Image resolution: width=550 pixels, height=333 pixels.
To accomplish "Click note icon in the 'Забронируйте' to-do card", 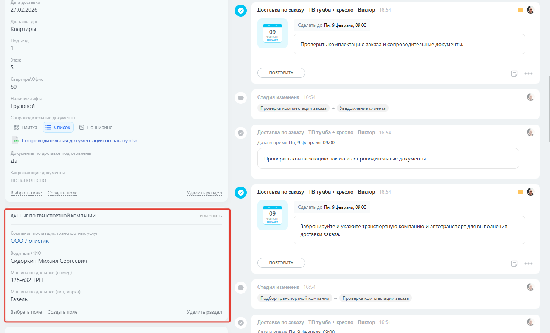I will 514,264.
